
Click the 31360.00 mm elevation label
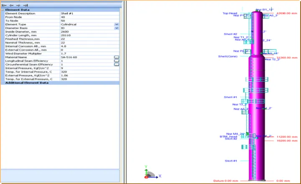[x=287, y=58]
